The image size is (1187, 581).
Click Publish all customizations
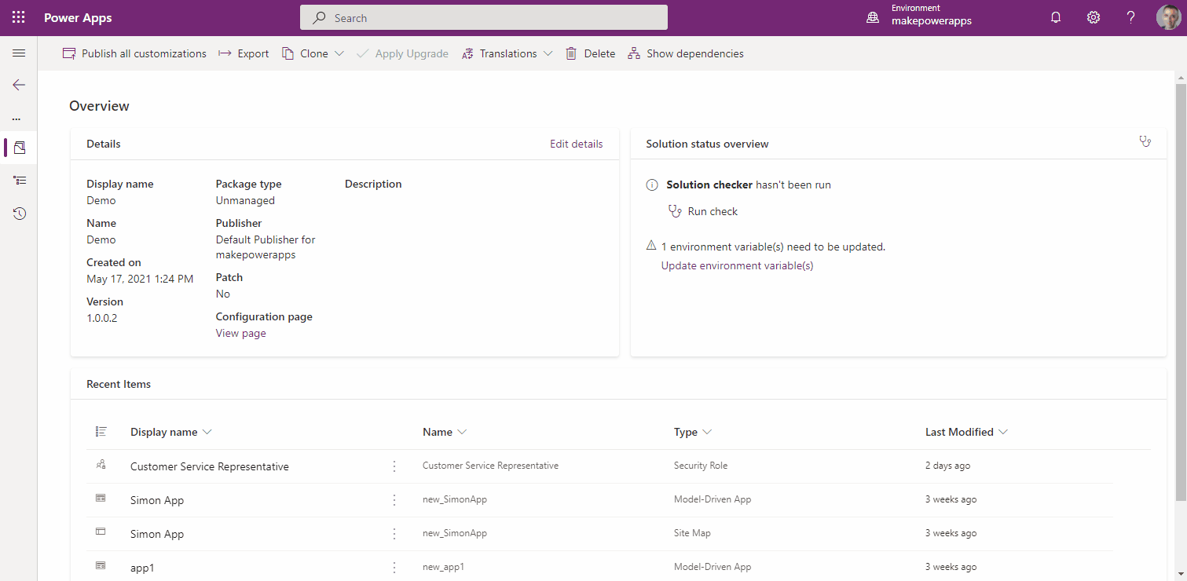point(134,53)
